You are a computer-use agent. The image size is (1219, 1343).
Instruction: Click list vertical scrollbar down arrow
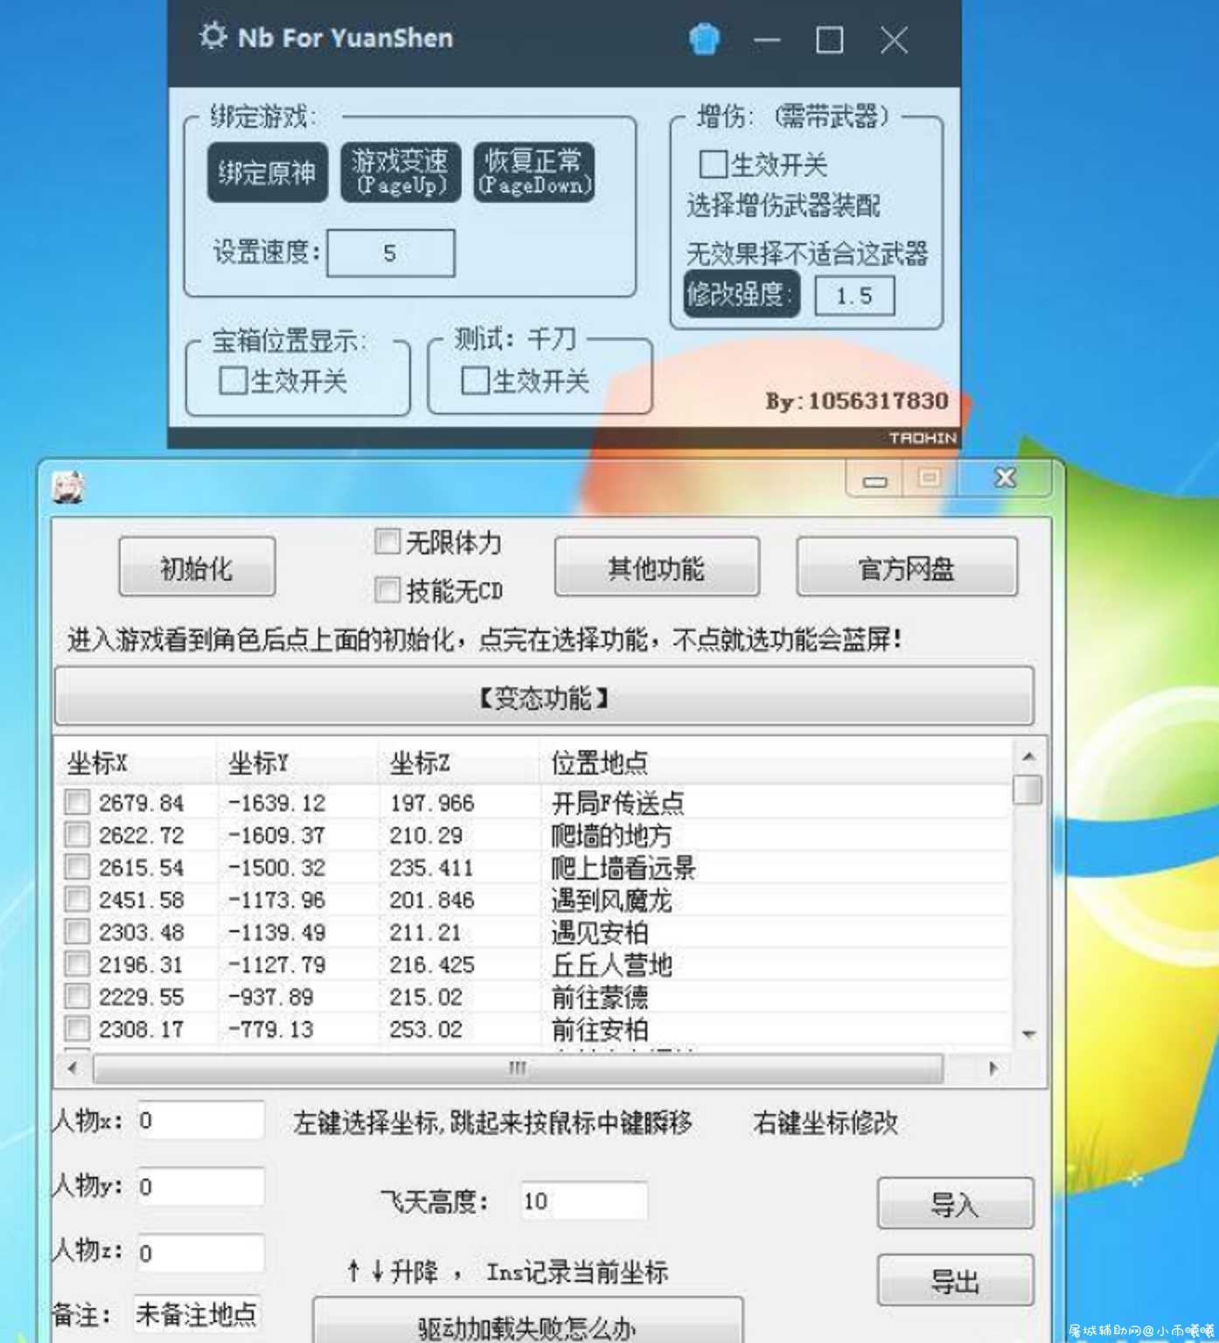point(1028,1033)
